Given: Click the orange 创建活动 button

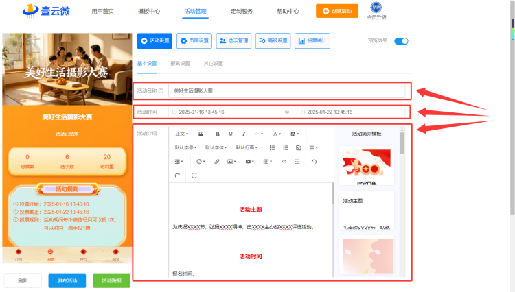Looking at the screenshot, I should point(337,11).
